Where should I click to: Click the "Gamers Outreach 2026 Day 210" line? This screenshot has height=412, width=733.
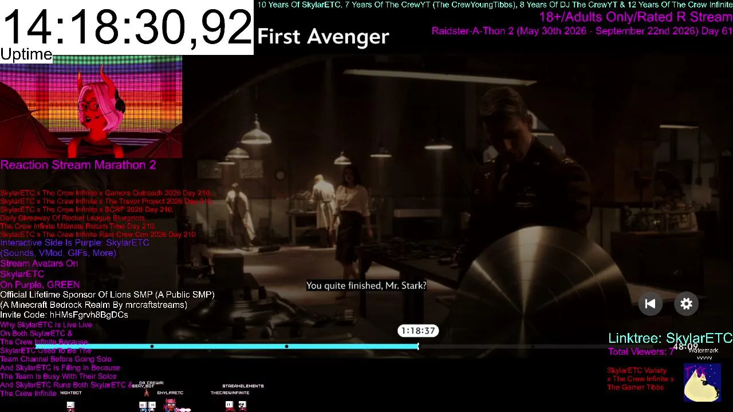pyautogui.click(x=105, y=193)
